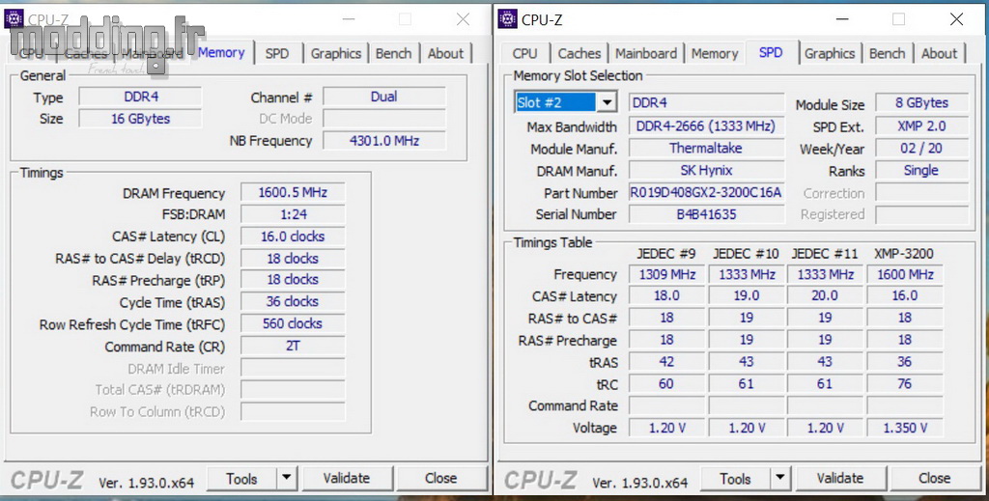Click the SK Hynix DRAM manufacturer value

tap(706, 170)
